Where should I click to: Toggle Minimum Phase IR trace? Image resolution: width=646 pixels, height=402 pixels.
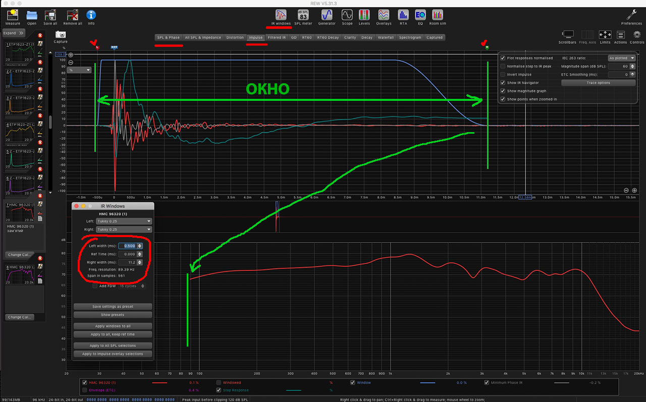487,383
